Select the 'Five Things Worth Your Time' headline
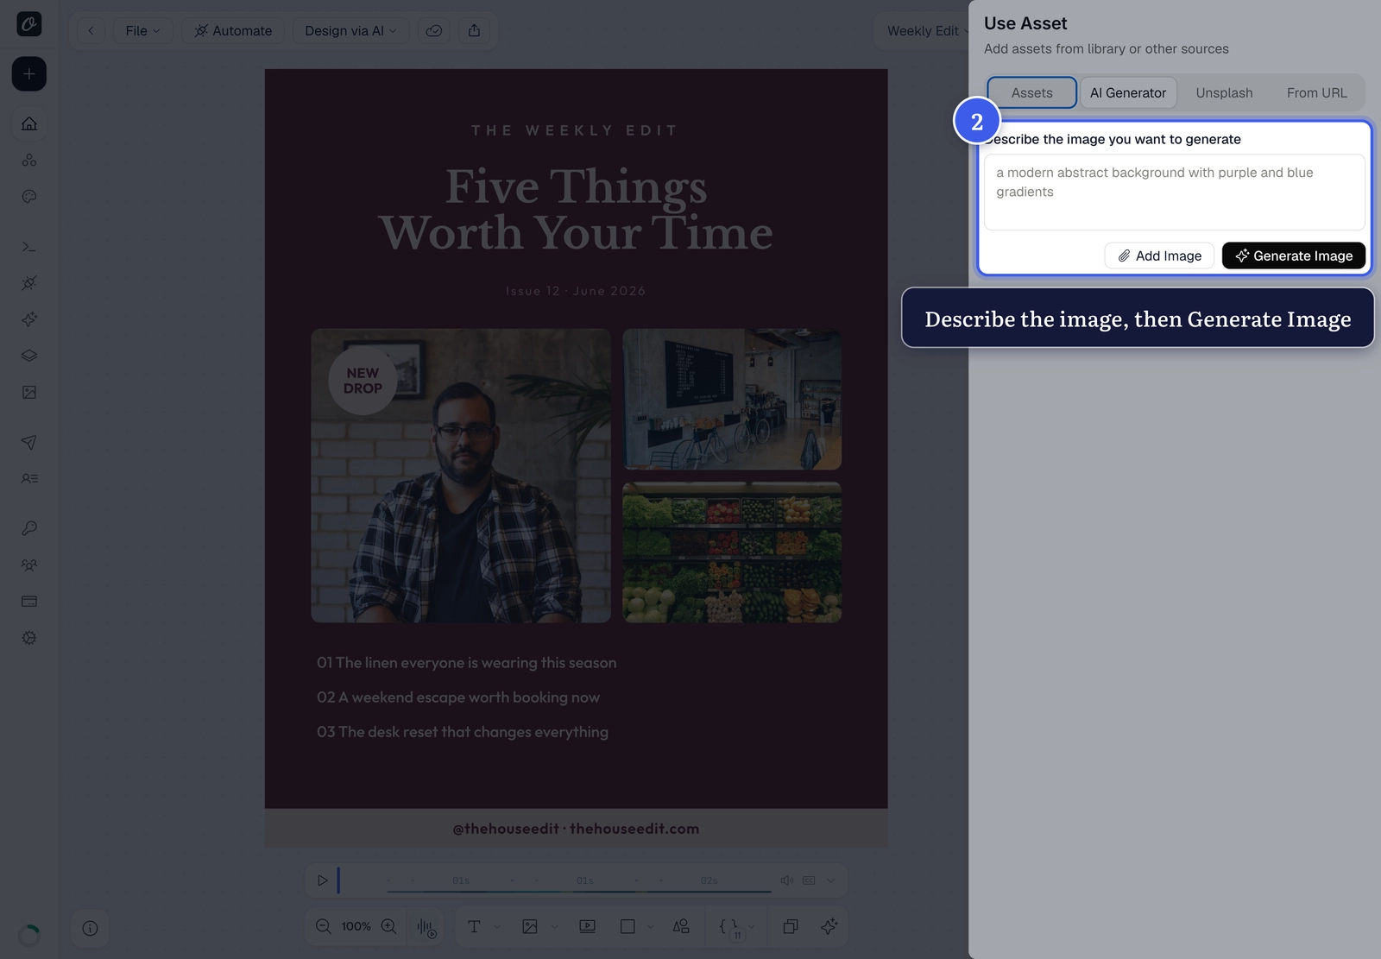The image size is (1381, 959). click(x=576, y=210)
